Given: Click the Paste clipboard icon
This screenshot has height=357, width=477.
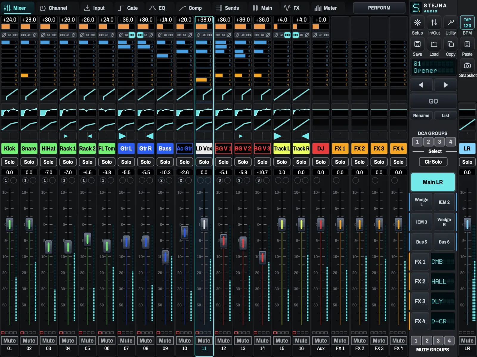Looking at the screenshot, I should click(x=467, y=44).
